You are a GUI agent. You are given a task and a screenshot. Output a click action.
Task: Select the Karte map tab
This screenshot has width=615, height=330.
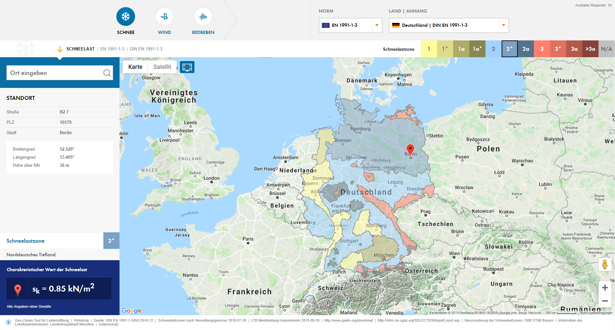[135, 67]
